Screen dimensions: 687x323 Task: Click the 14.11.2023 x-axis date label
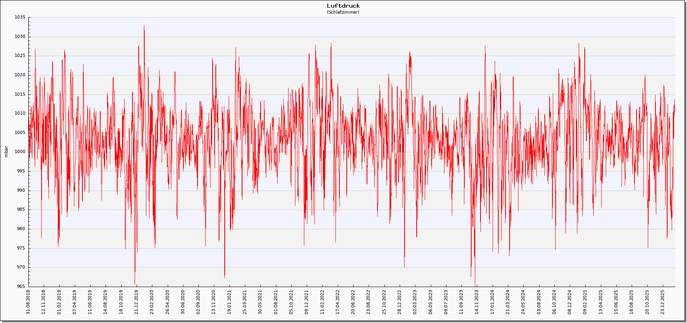coord(477,301)
